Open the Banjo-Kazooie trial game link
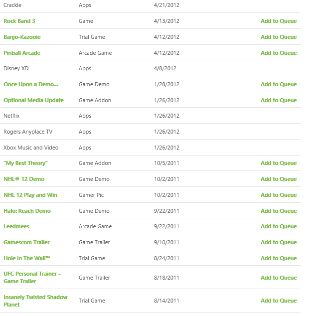 click(x=22, y=37)
